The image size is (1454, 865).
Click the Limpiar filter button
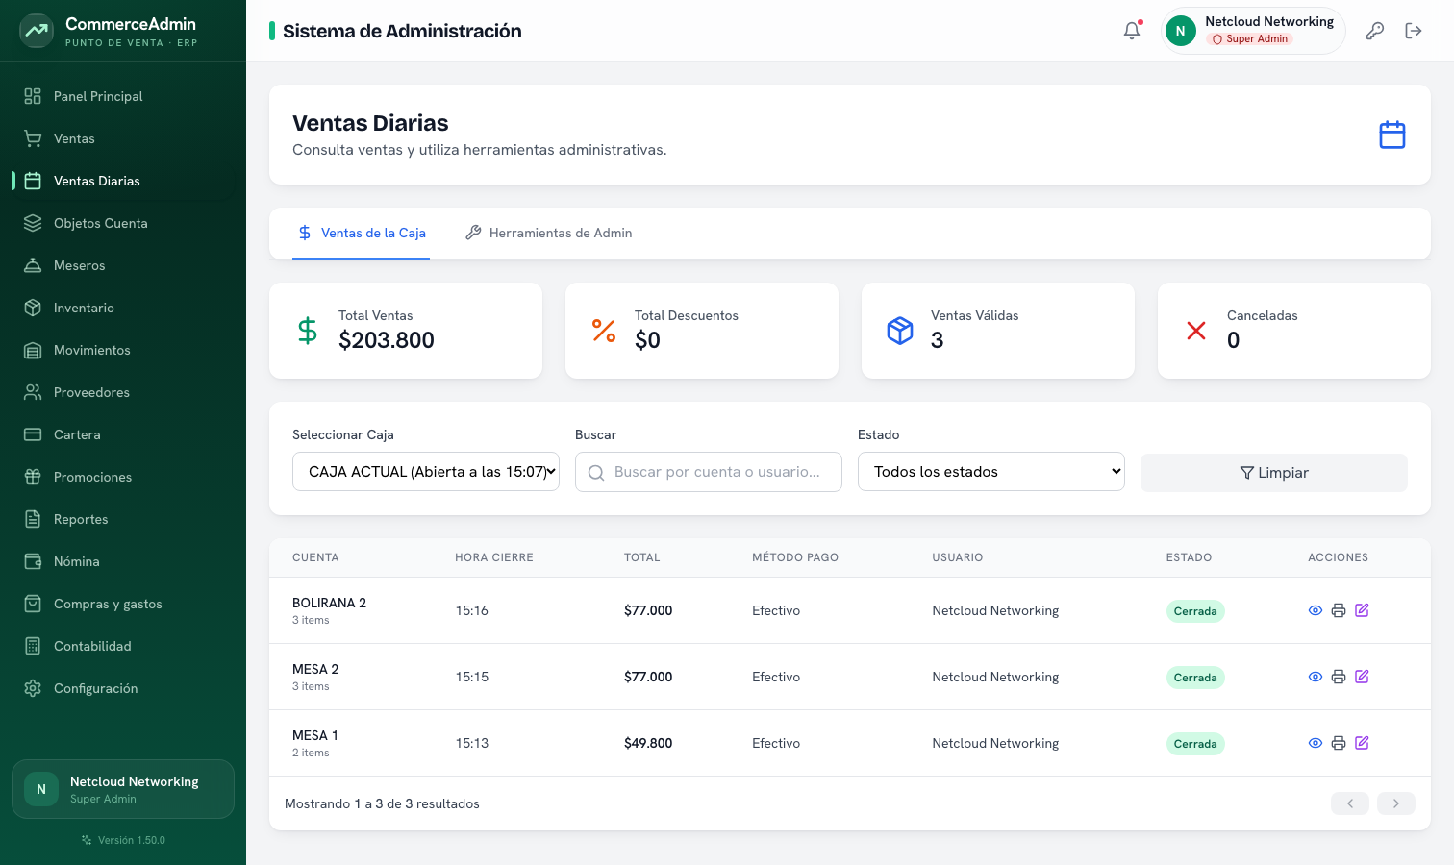click(x=1274, y=473)
